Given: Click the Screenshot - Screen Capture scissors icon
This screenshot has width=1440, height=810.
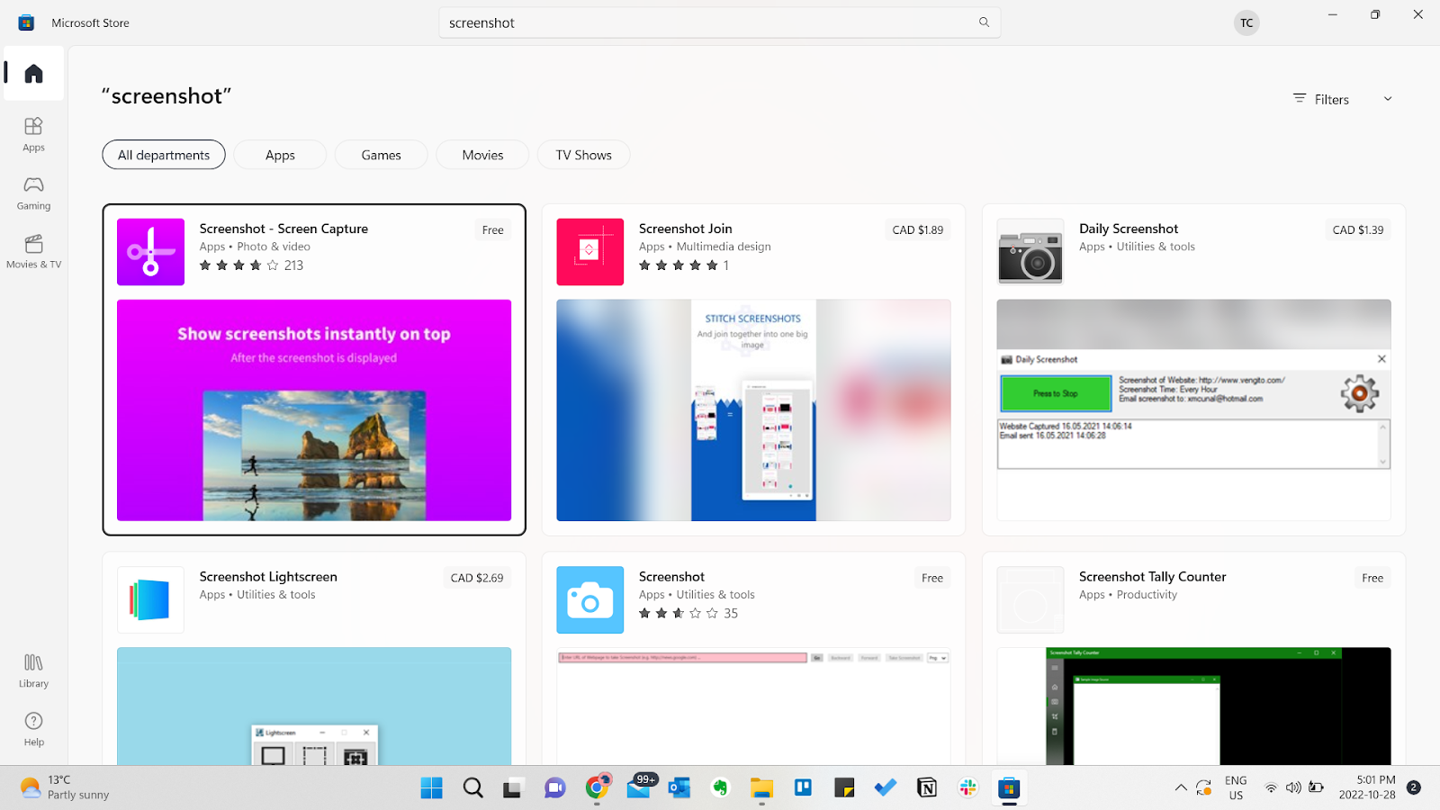Looking at the screenshot, I should click(150, 252).
